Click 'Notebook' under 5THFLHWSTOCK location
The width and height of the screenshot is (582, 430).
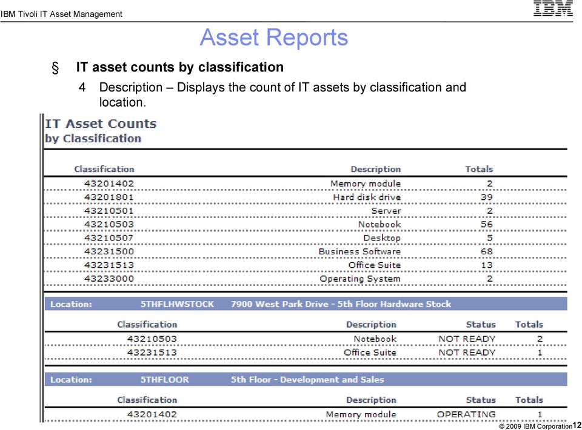pos(375,339)
